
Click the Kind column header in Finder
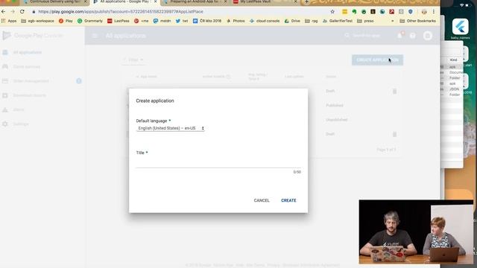click(454, 60)
